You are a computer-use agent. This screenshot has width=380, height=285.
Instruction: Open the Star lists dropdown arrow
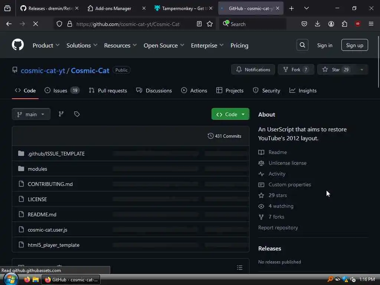click(361, 69)
